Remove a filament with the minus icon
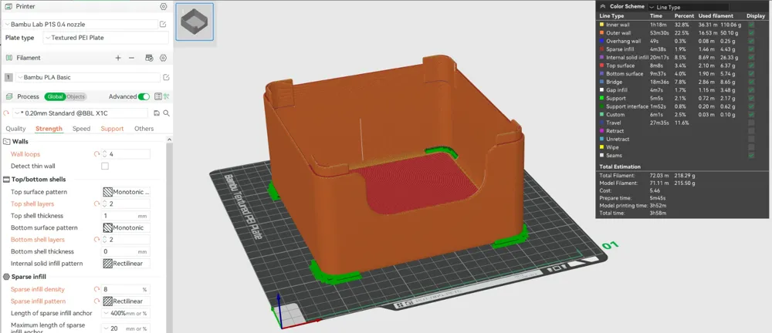772x333 pixels. 131,58
